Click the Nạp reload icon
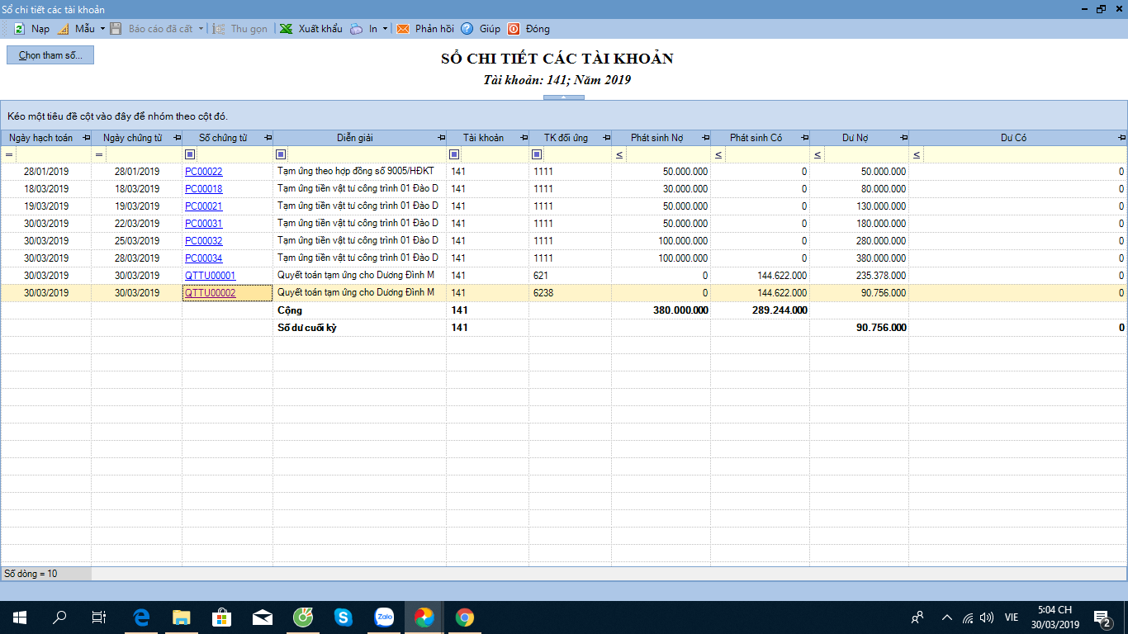 point(19,29)
